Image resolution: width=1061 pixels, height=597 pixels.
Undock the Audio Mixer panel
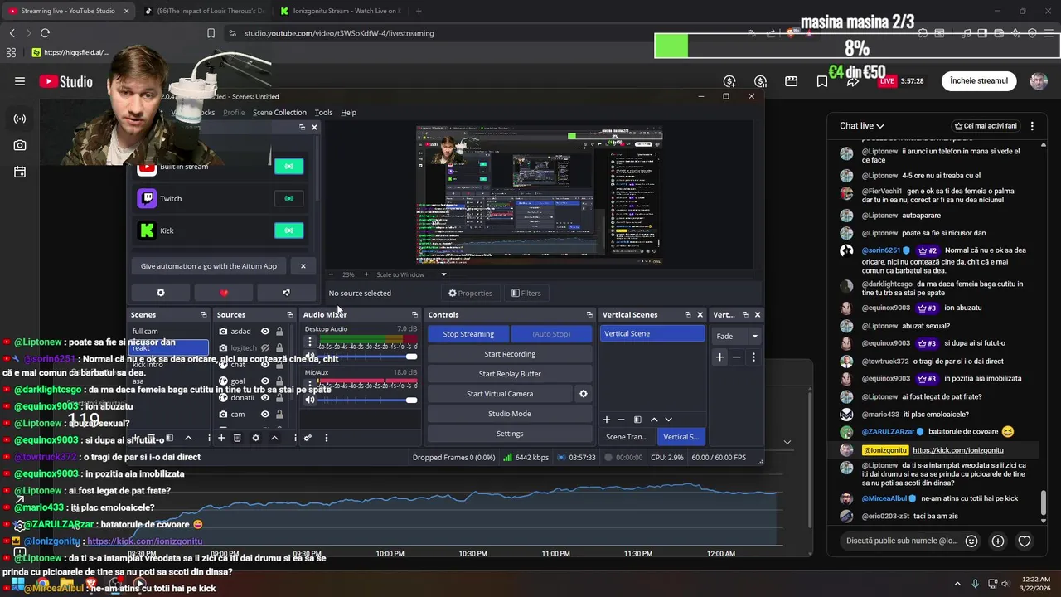pyautogui.click(x=415, y=314)
